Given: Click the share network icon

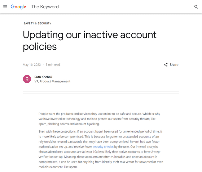Looking at the screenshot, I should (166, 65).
